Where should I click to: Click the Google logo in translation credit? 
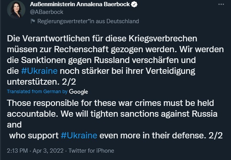tap(79, 92)
